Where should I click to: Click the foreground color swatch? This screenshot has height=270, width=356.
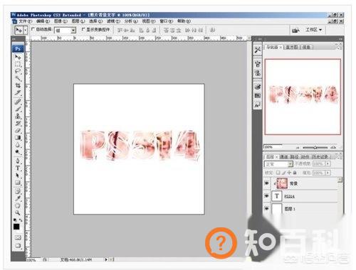[16, 227]
